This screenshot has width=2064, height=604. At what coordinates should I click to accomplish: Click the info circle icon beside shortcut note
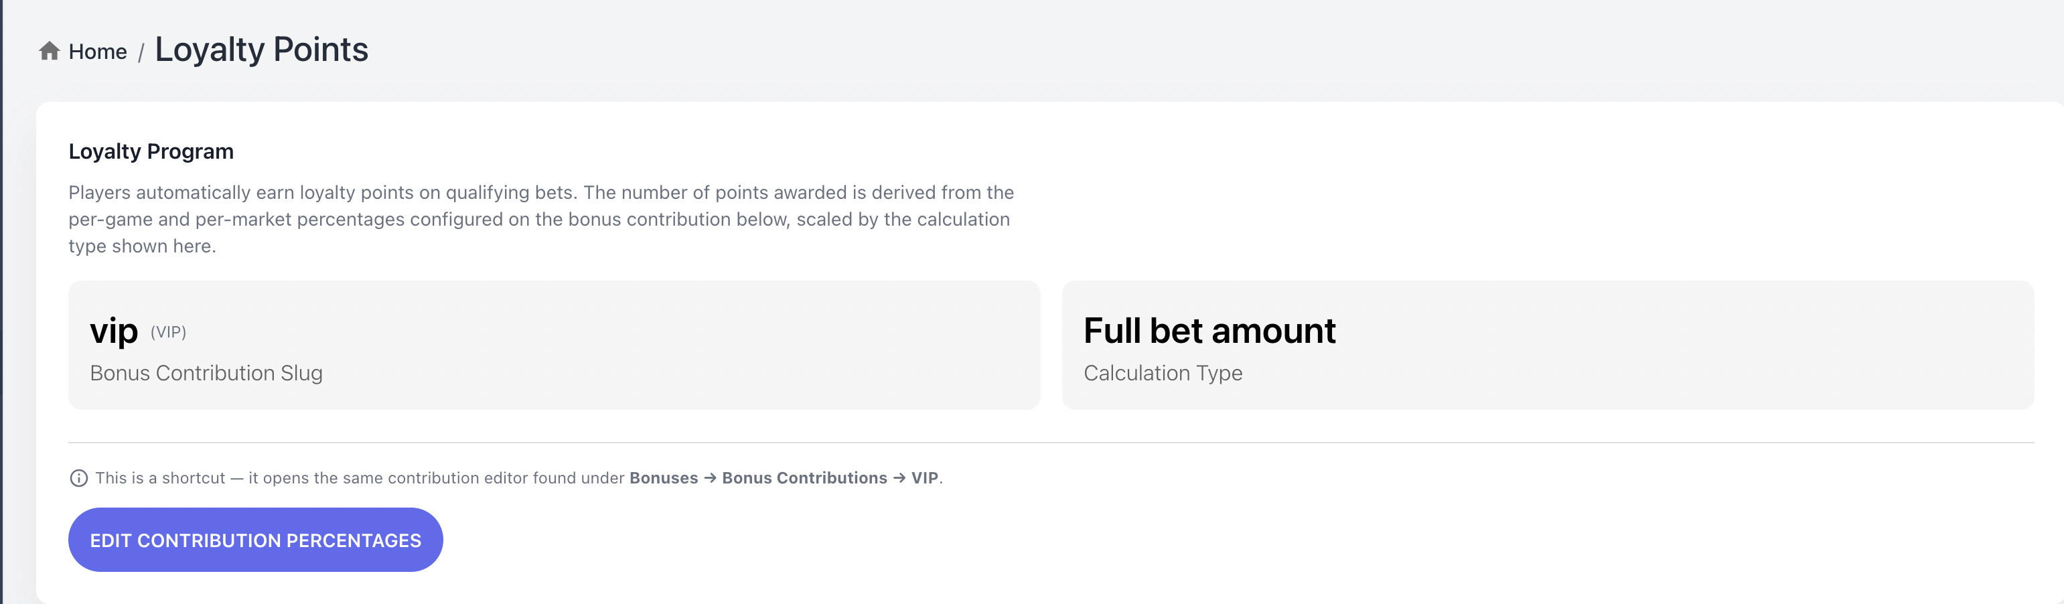coord(78,478)
